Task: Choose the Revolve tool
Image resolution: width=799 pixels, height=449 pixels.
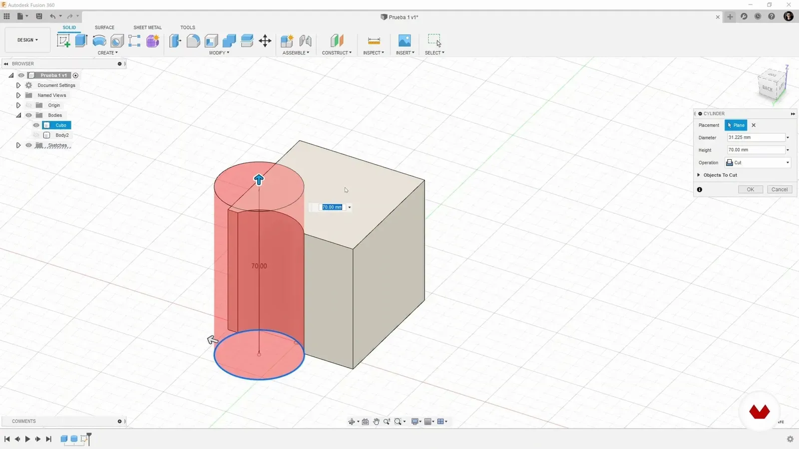Action: click(x=99, y=40)
